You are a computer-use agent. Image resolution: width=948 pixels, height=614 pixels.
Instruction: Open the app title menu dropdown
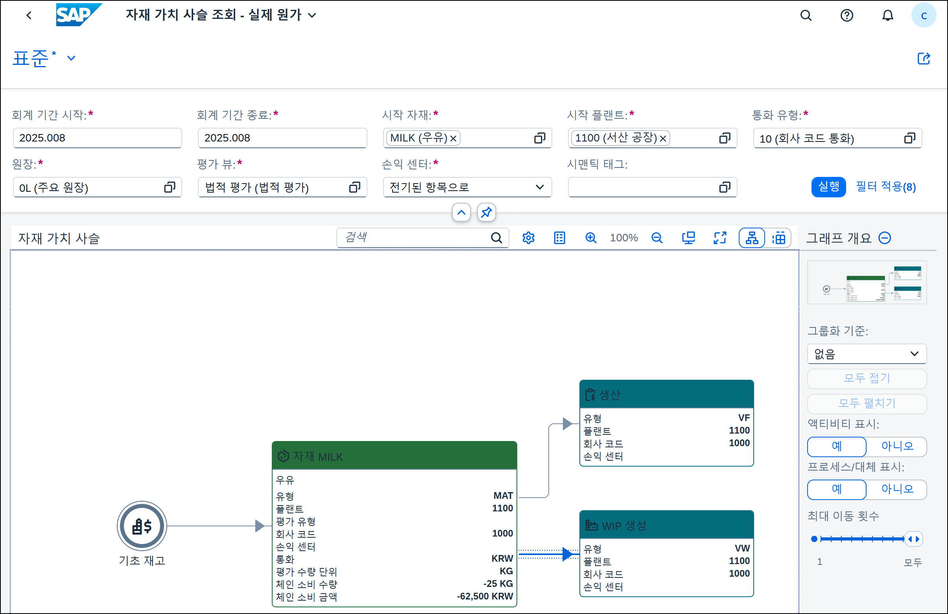tap(312, 15)
